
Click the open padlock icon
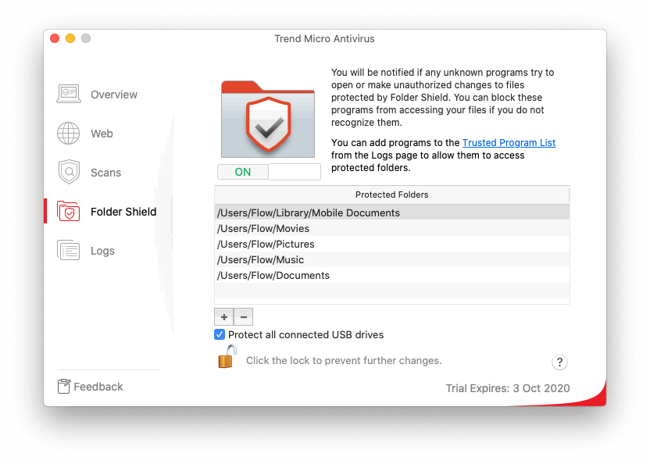227,358
